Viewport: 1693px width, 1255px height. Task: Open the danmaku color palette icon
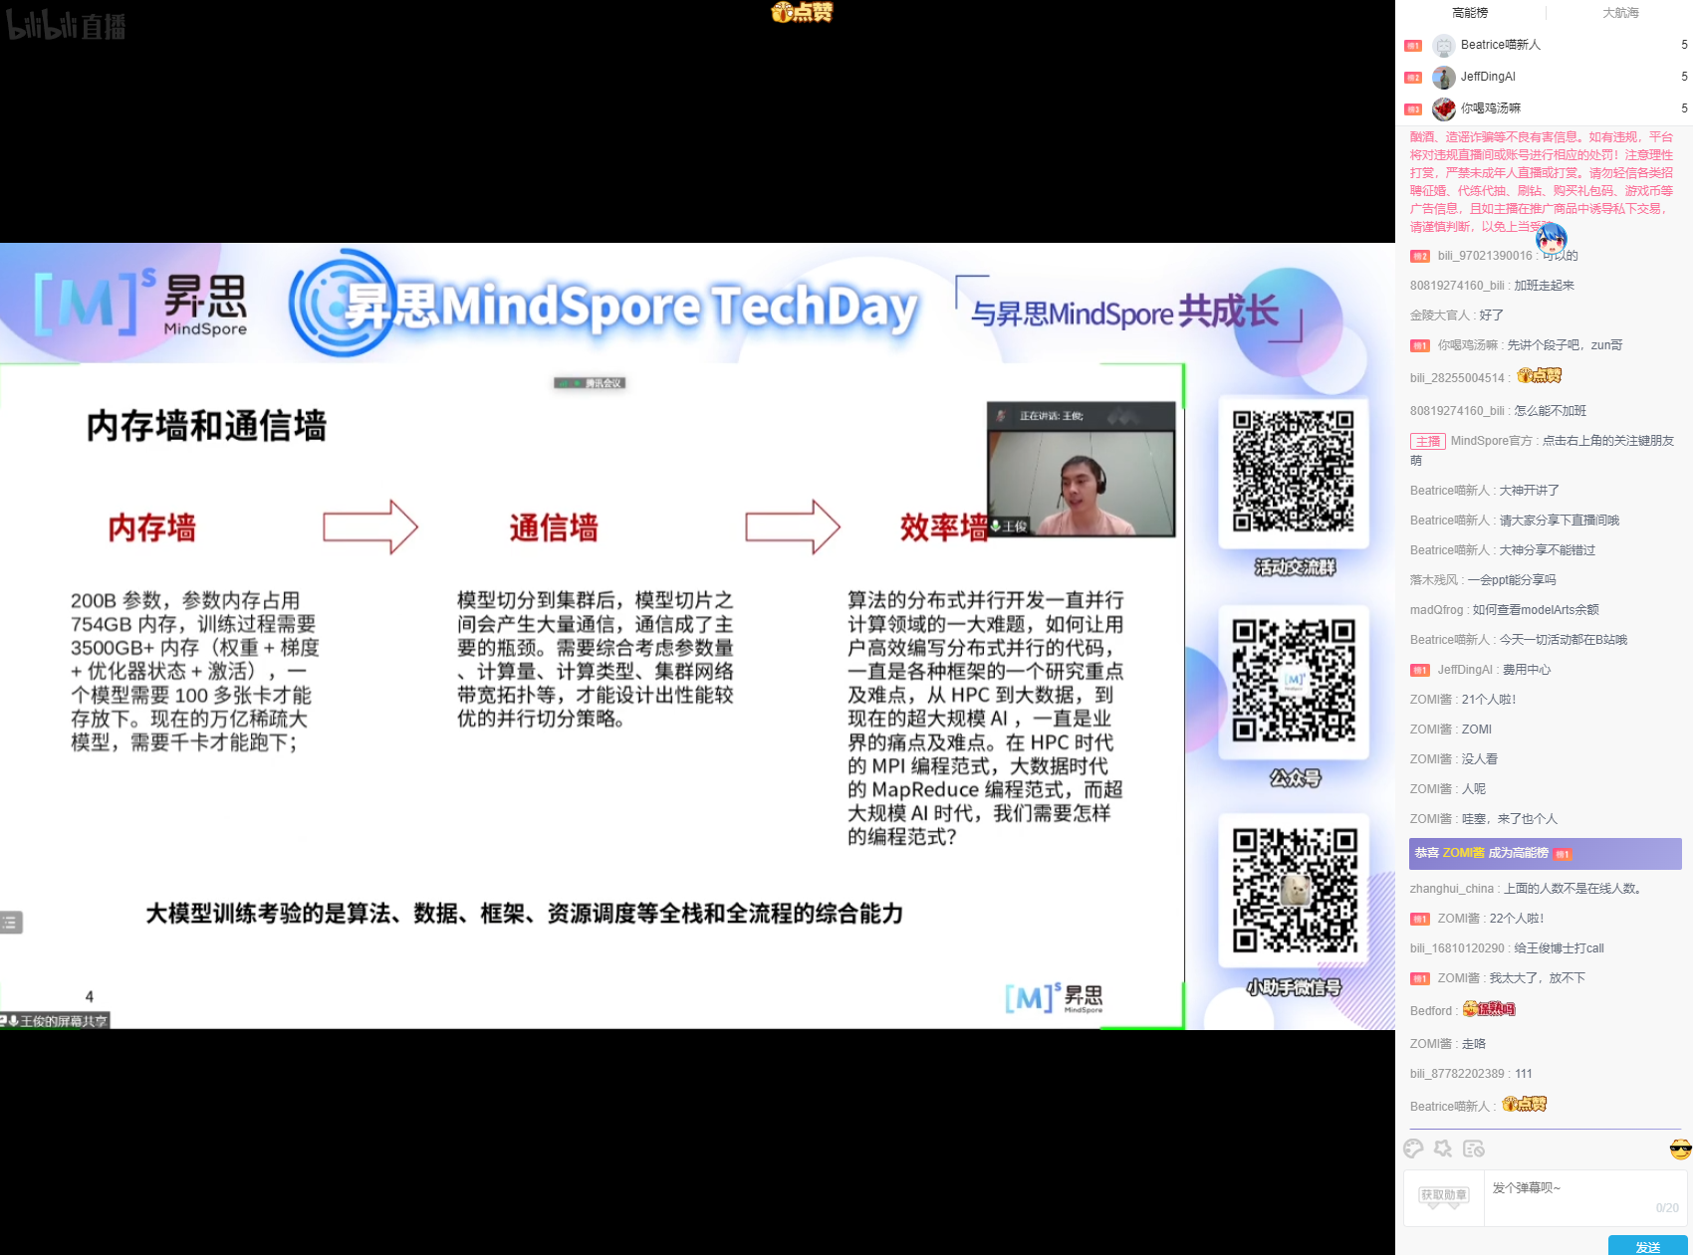coord(1413,1149)
